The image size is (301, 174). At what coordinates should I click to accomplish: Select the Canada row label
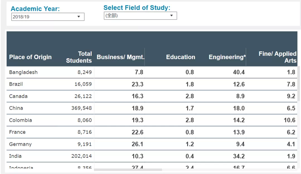click(18, 96)
